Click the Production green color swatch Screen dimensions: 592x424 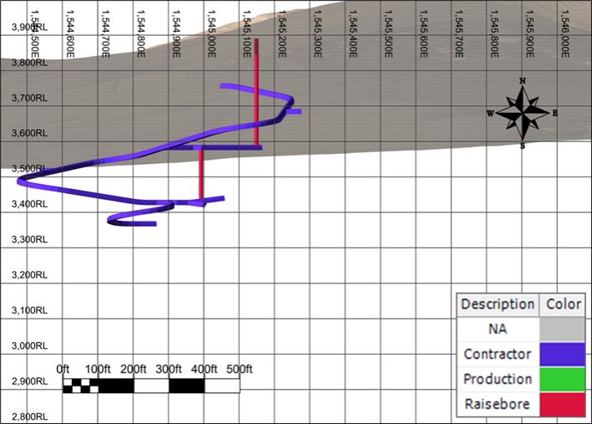tap(562, 379)
